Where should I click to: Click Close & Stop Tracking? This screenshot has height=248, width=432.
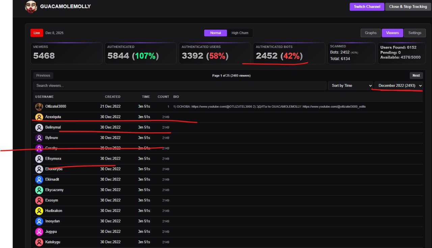pyautogui.click(x=408, y=7)
